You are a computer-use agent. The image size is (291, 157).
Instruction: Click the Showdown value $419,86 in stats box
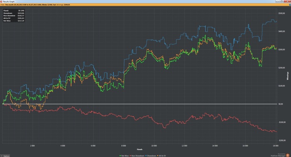click(x=21, y=13)
